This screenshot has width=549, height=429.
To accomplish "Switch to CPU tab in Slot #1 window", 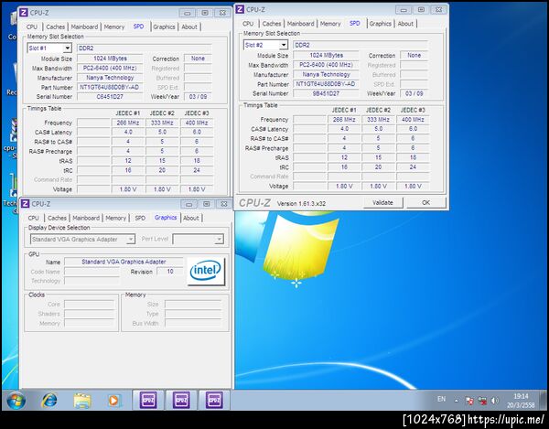I will click(32, 27).
